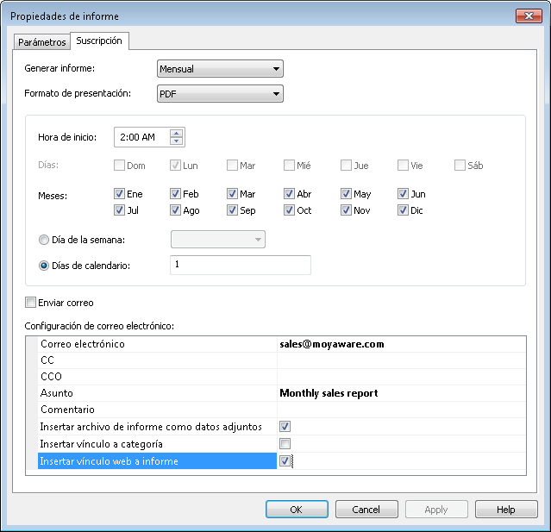Select the Días de calendario radio button
The height and width of the screenshot is (532, 551).
45,265
